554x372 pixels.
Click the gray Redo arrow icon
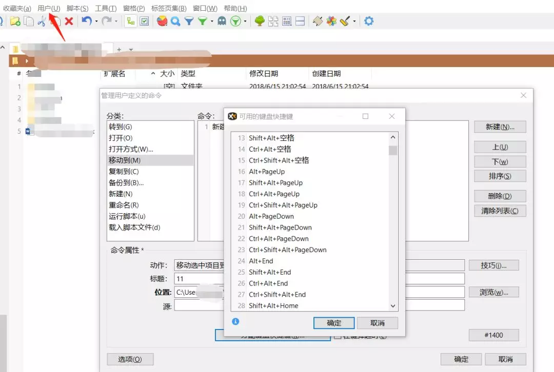(106, 21)
